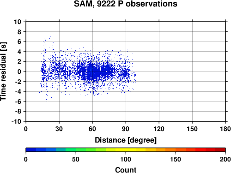Click the y-axis tick label 10
The width and height of the screenshot is (231, 173).
(18, 22)
